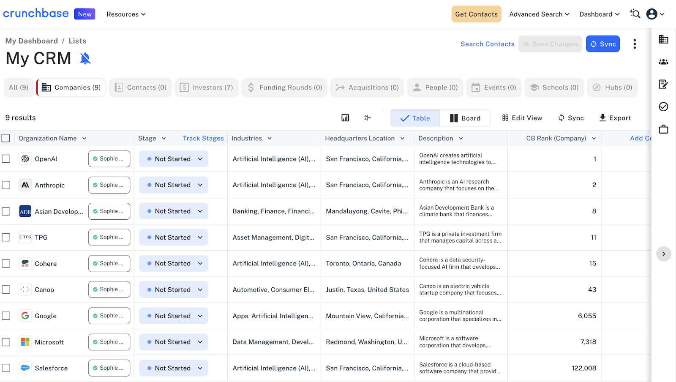Viewport: 676px width, 382px height.
Task: Switch to the Board view
Action: click(465, 118)
